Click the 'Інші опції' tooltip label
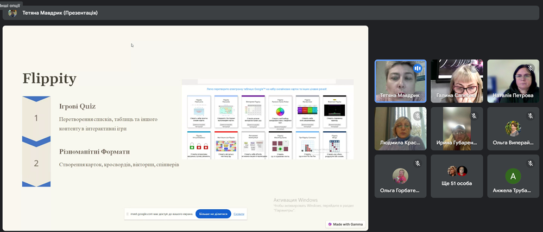 pyautogui.click(x=11, y=3)
